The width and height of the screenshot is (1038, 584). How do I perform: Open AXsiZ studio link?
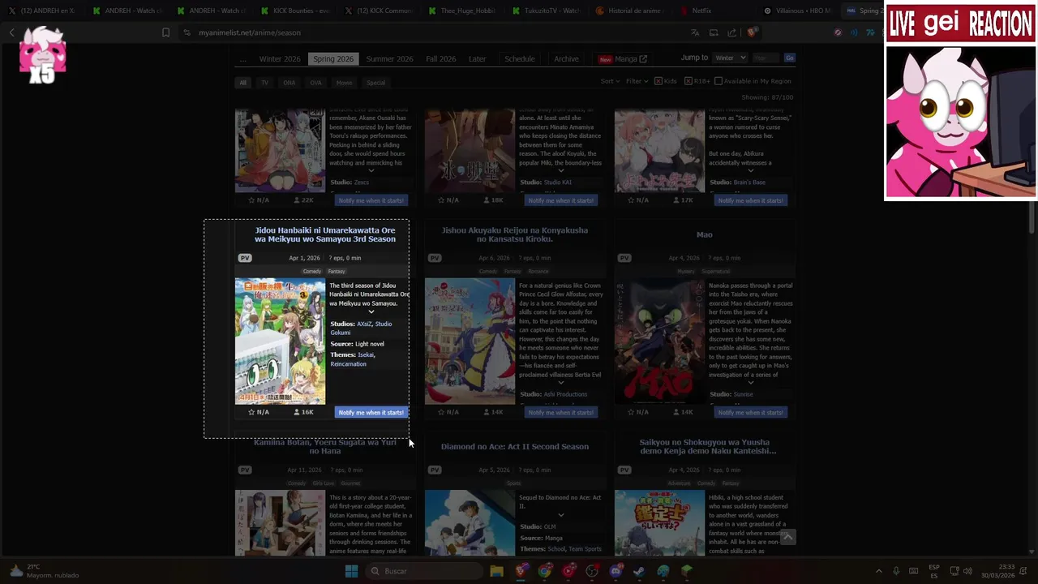pyautogui.click(x=364, y=324)
